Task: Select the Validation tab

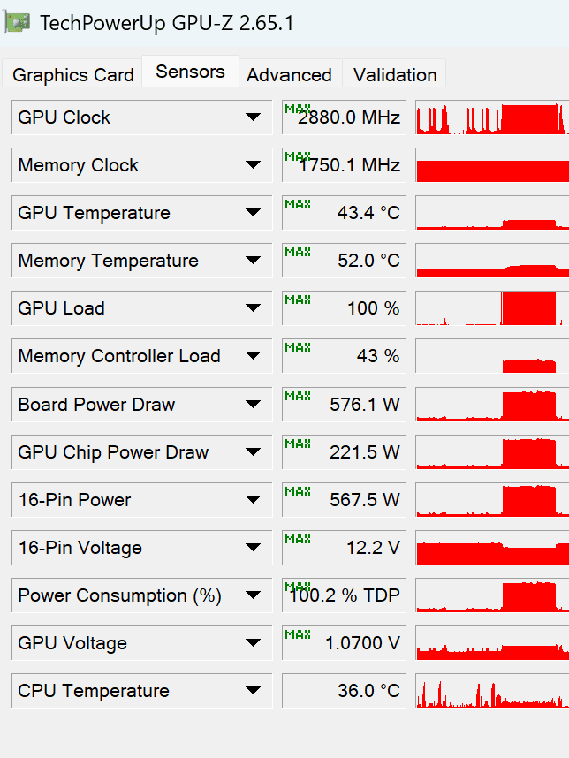Action: [x=394, y=75]
